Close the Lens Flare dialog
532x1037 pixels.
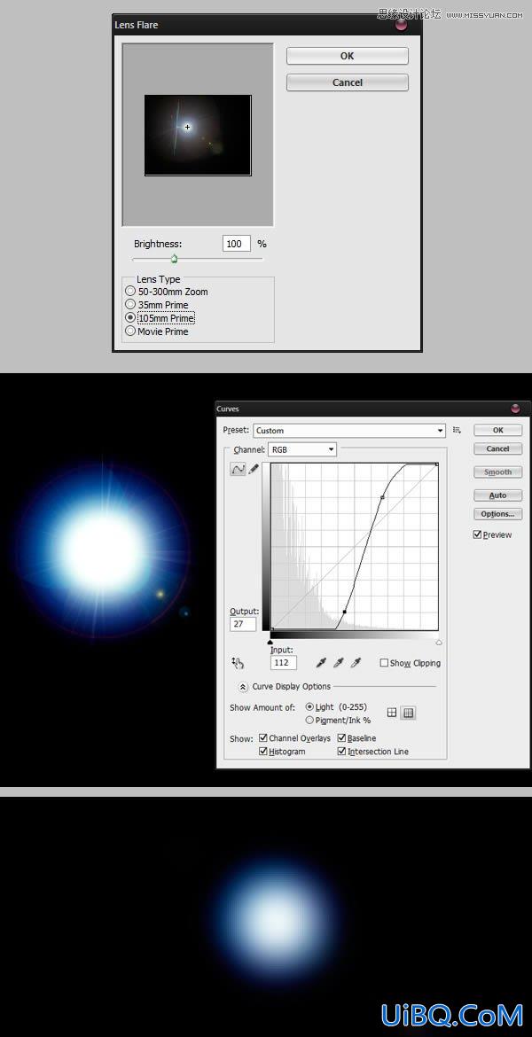401,25
